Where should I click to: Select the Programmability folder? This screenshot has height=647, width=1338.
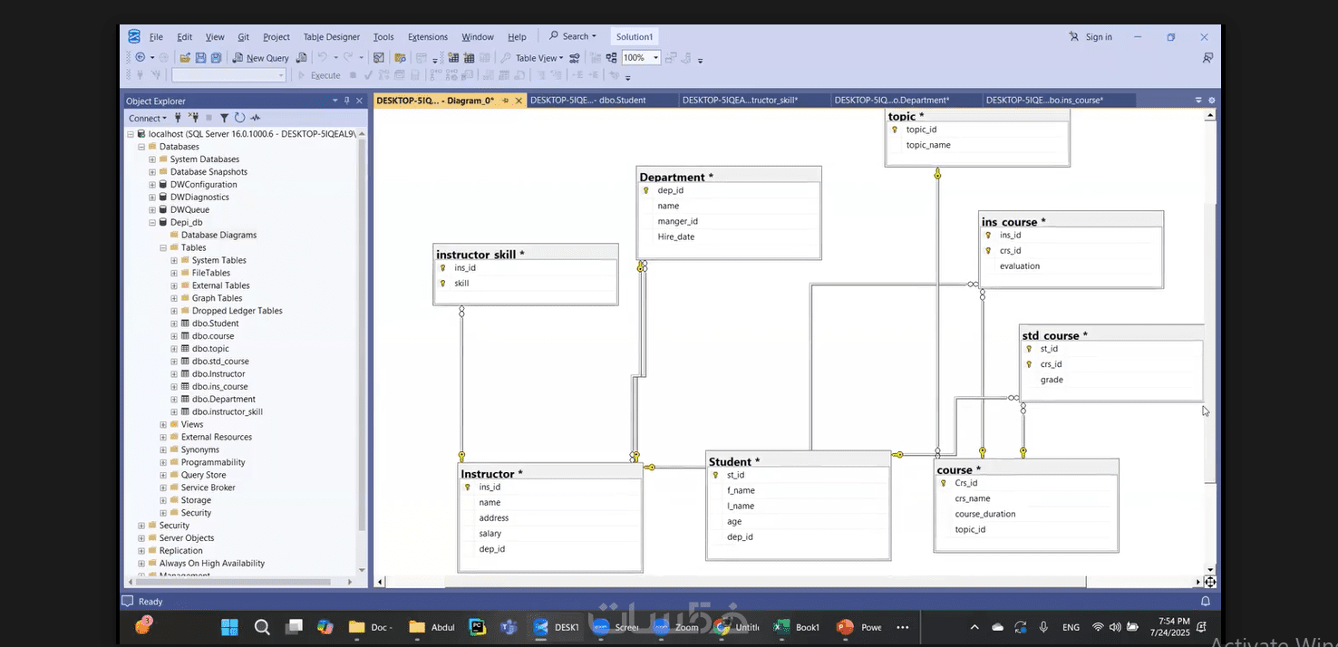coord(213,462)
